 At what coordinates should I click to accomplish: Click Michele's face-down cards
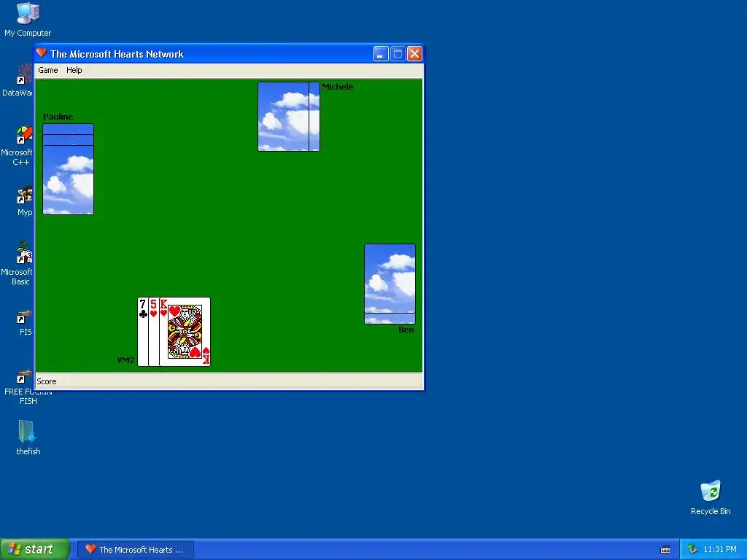pos(289,117)
